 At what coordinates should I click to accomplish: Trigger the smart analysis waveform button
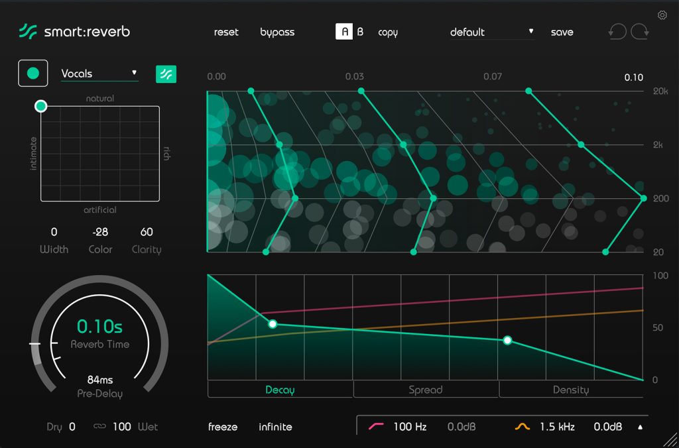coord(166,73)
